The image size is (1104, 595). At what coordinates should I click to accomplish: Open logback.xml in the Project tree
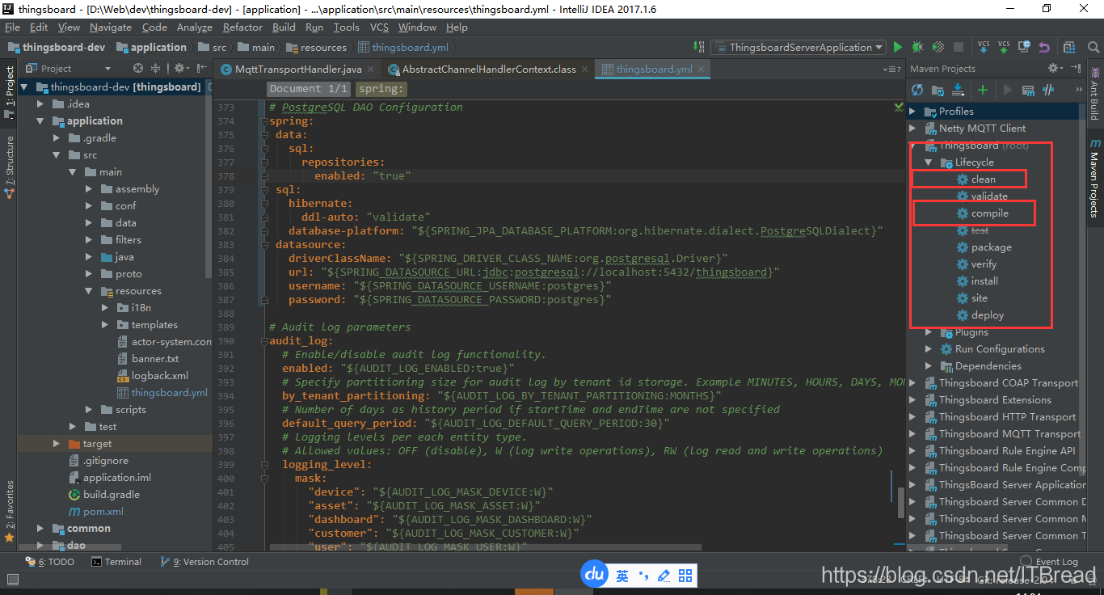(160, 376)
